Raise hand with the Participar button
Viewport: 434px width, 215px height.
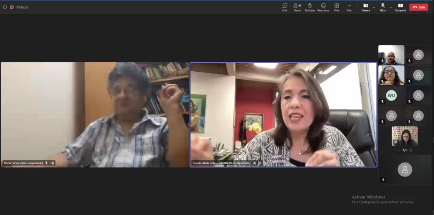310,7
